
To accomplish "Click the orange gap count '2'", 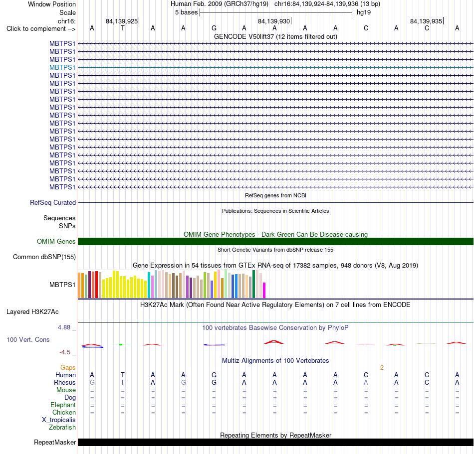I will tap(382, 368).
